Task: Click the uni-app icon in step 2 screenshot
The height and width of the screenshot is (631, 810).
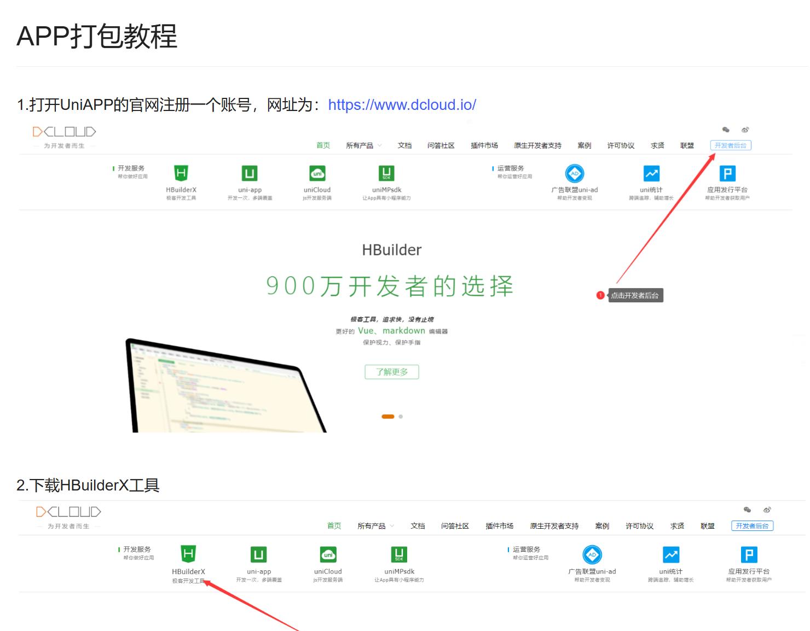Action: point(258,554)
